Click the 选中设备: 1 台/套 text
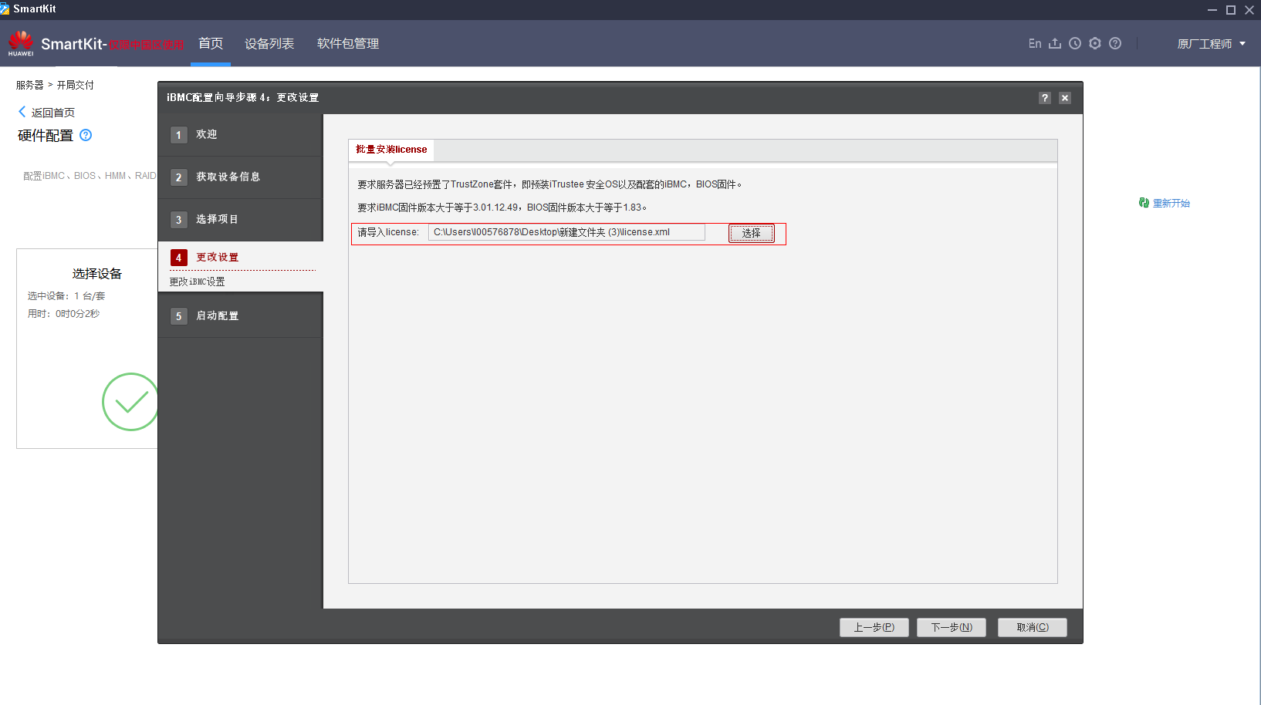Viewport: 1261px width, 705px height. tap(66, 296)
